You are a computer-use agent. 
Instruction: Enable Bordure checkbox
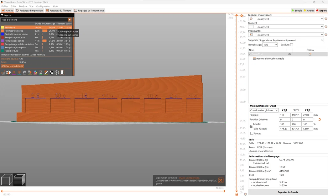point(292,45)
